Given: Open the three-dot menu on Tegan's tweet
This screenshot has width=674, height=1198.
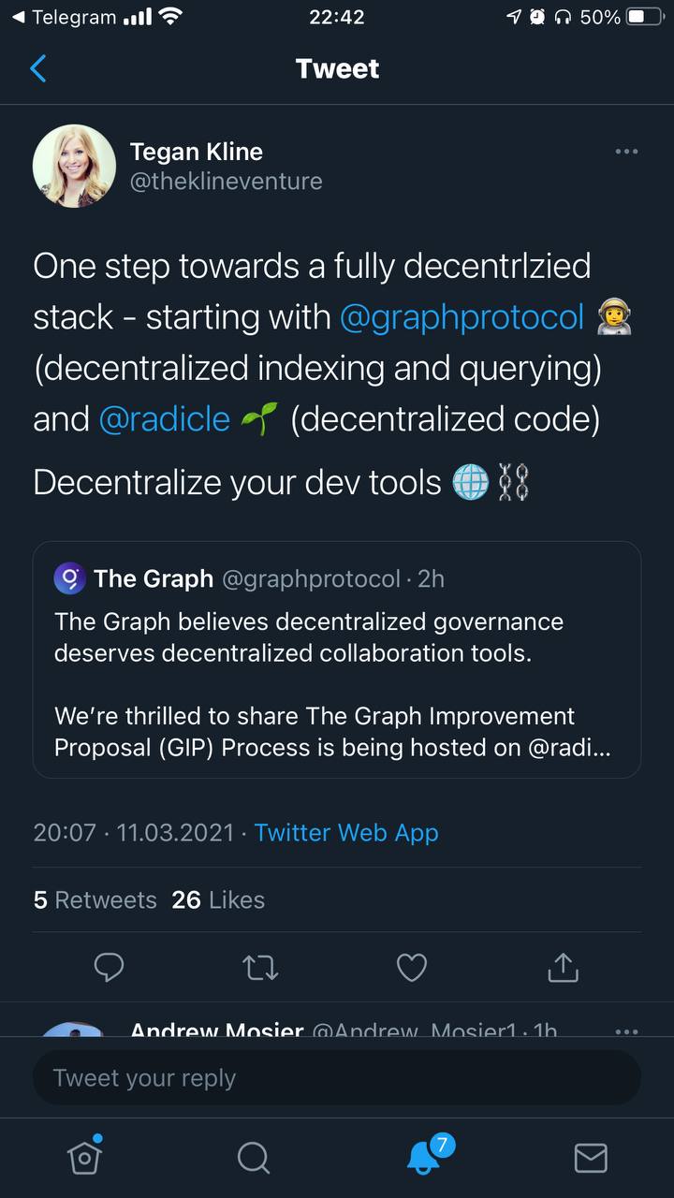Looking at the screenshot, I should [626, 151].
